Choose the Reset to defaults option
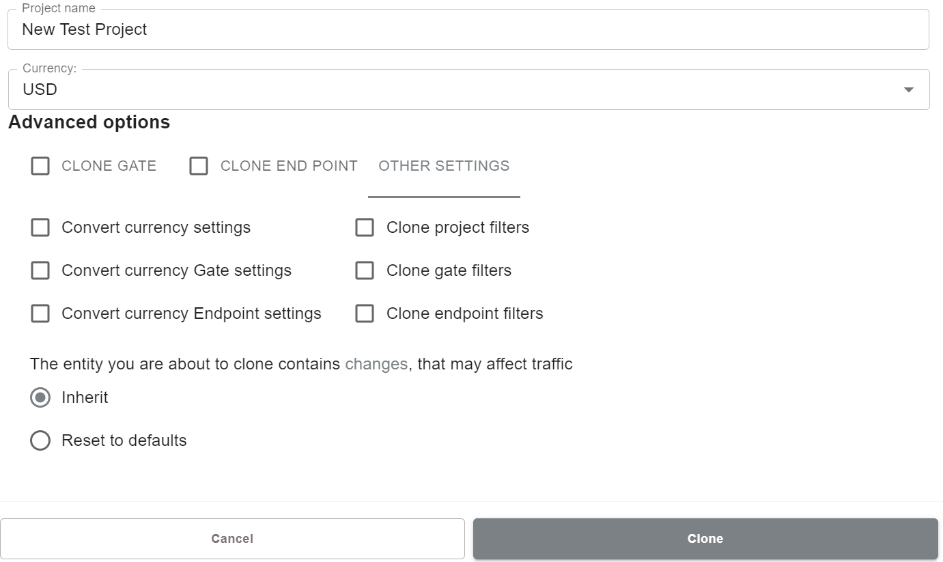The height and width of the screenshot is (562, 943). pos(40,440)
